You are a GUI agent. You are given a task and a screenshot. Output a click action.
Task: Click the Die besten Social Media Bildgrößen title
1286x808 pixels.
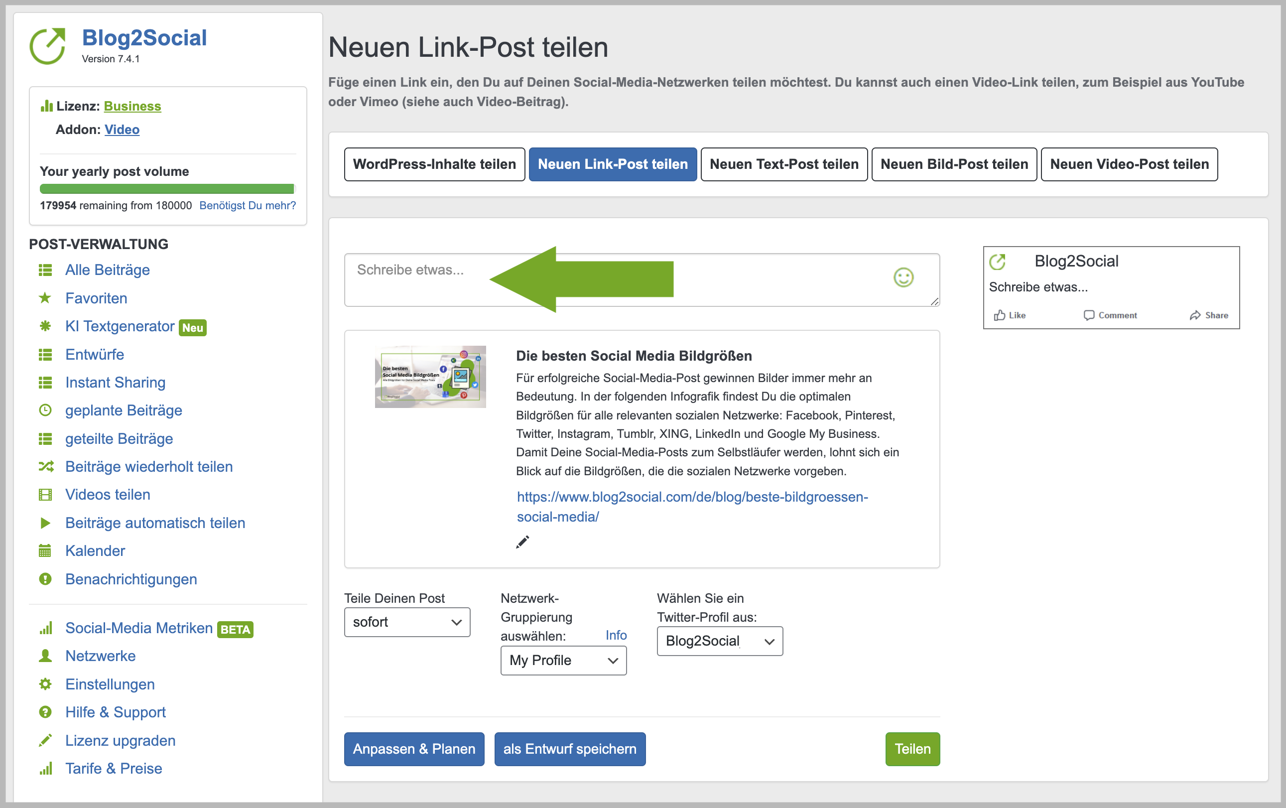click(x=634, y=356)
